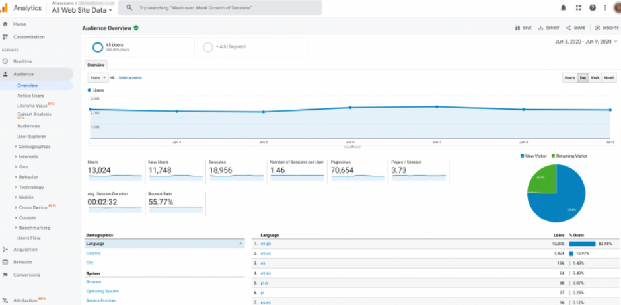Screen dimensions: 621x305
Task: Click the Export report icon
Action: pos(541,28)
